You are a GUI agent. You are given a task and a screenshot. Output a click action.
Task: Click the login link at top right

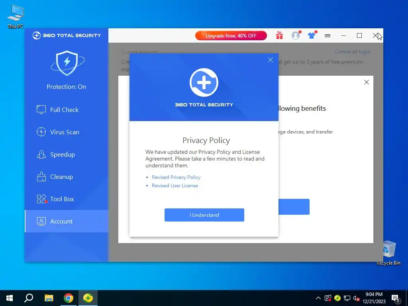click(364, 51)
